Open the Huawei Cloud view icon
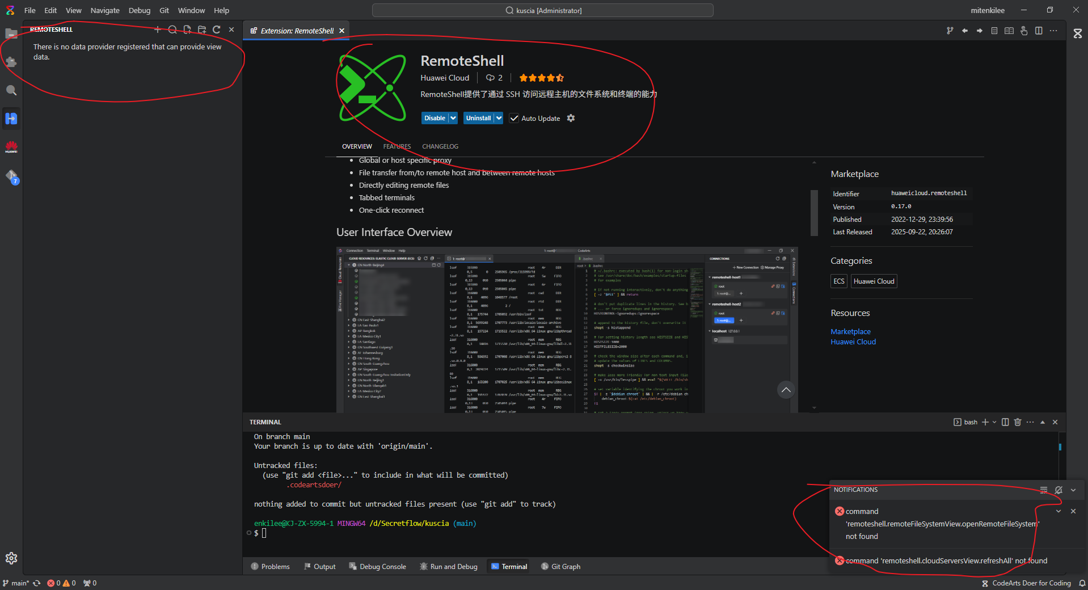 11,147
